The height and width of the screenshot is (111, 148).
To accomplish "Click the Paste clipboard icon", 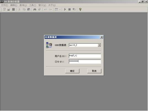I will (29, 9).
